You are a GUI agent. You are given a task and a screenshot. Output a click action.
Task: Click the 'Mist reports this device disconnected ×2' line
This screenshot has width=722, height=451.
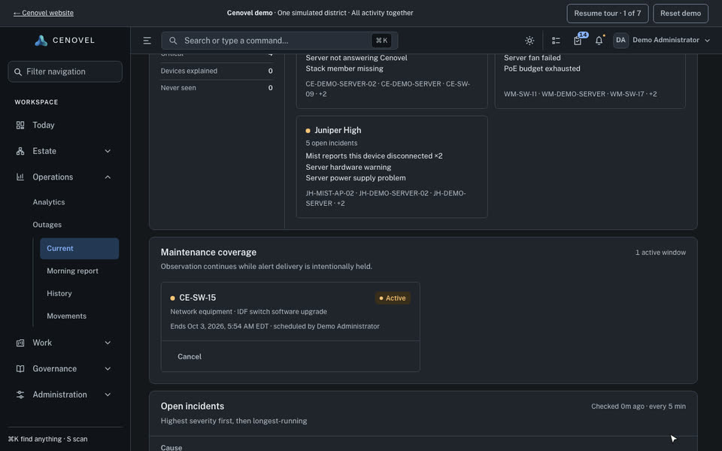click(x=374, y=156)
